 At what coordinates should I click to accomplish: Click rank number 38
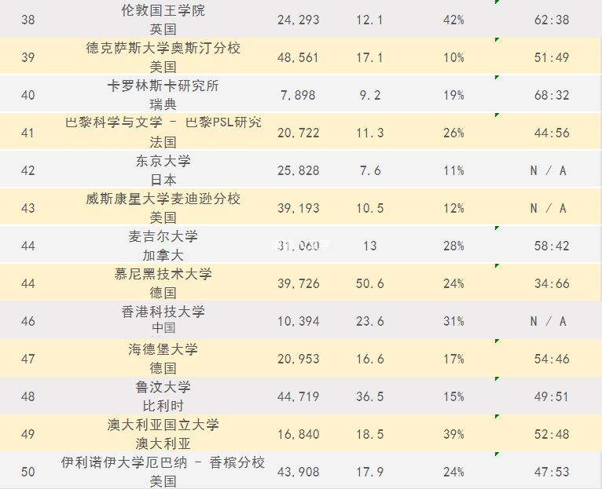click(x=28, y=20)
